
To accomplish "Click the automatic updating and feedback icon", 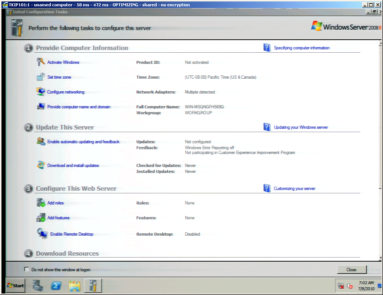I will [x=40, y=141].
